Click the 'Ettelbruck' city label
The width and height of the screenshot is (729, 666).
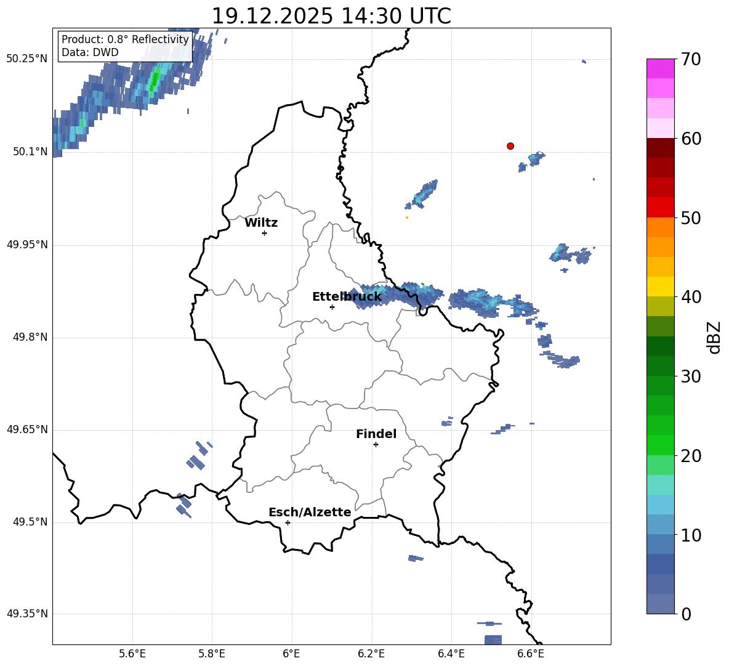point(347,296)
